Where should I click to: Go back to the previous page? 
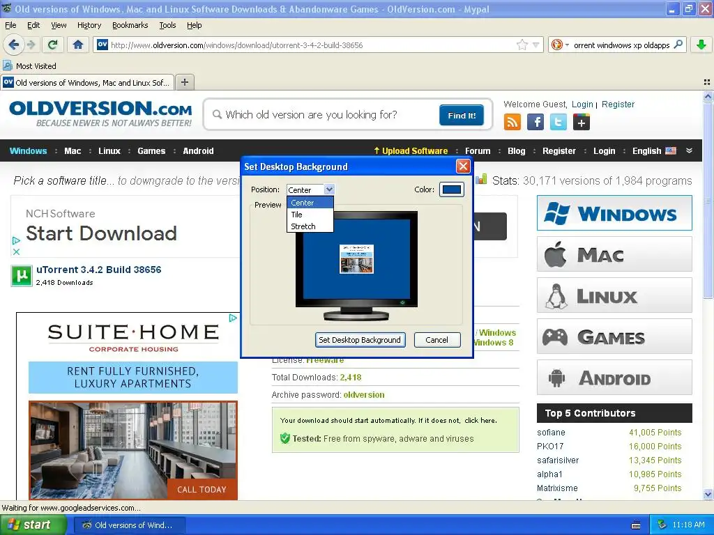click(14, 45)
